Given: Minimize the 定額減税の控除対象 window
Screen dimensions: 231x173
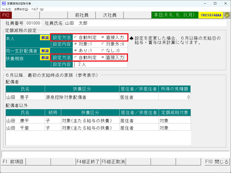Looking at the screenshot, I should [205, 3].
